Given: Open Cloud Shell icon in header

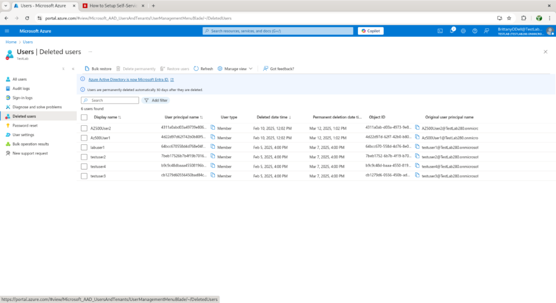Looking at the screenshot, I should (440, 31).
